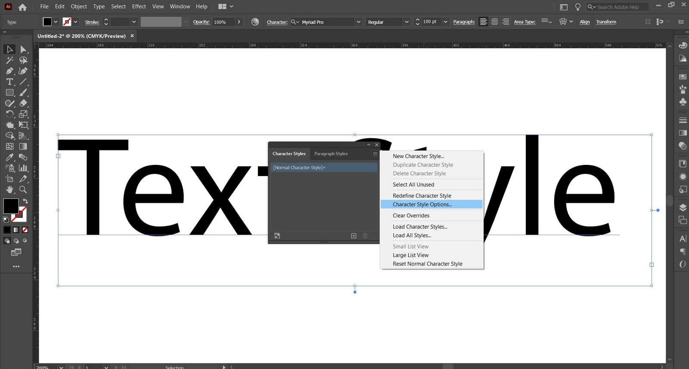Choose the Eraser tool

[x=23, y=103]
